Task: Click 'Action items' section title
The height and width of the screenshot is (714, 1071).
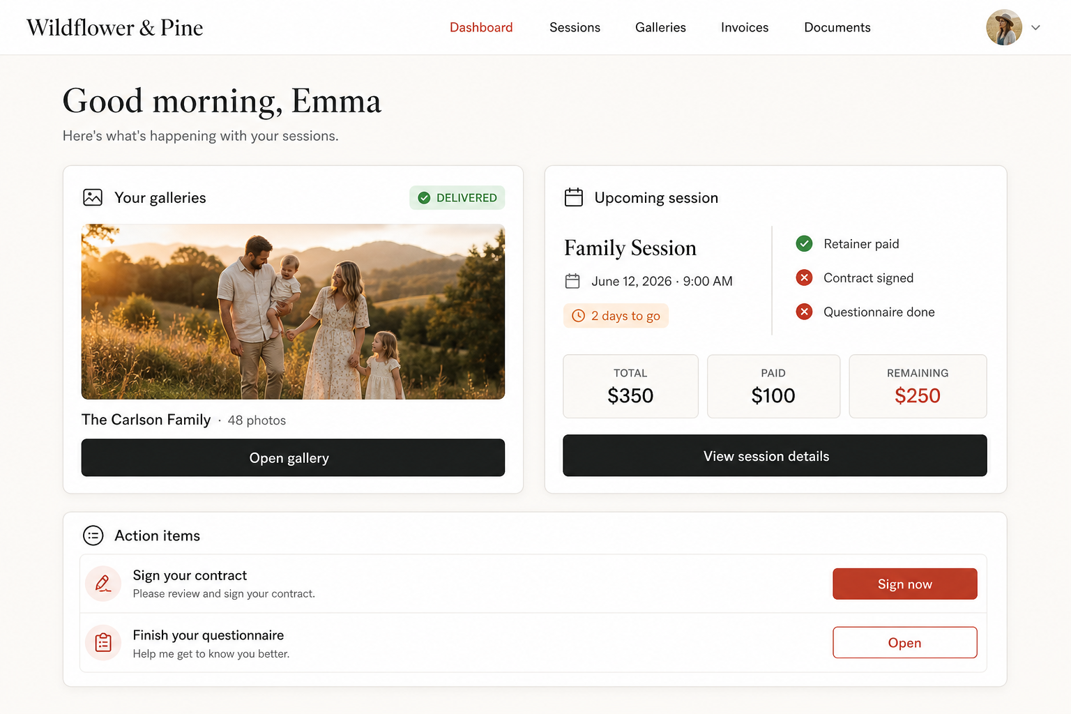Action: tap(157, 535)
